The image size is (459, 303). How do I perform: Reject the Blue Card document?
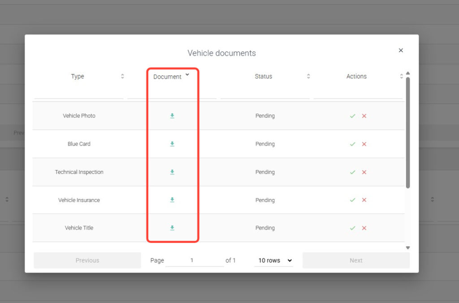point(364,144)
